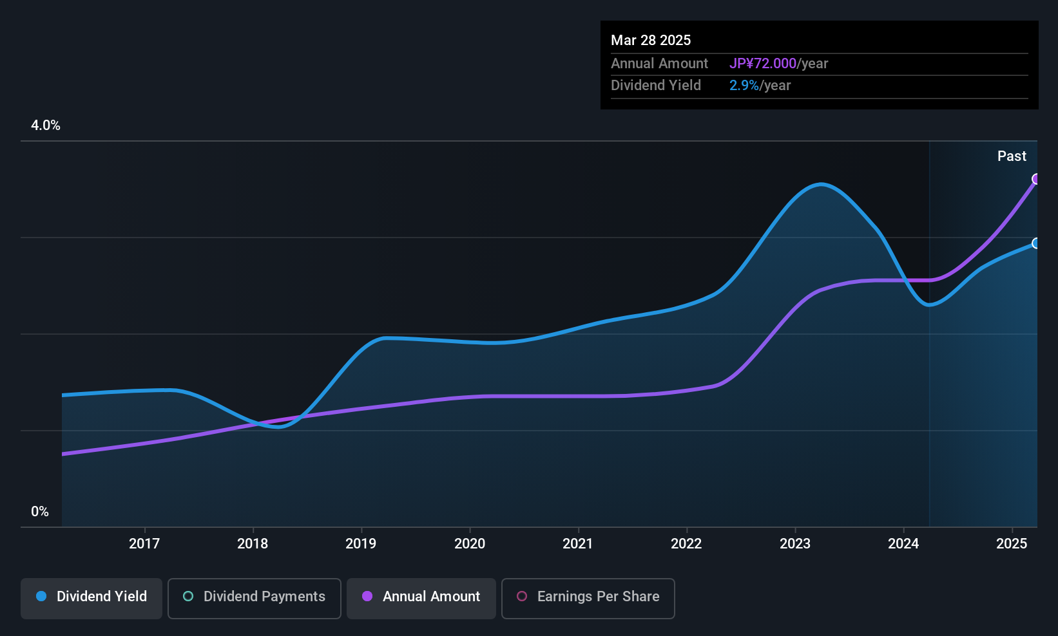Click the purple dot in Annual Amount legend
The image size is (1058, 636).
[x=367, y=596]
